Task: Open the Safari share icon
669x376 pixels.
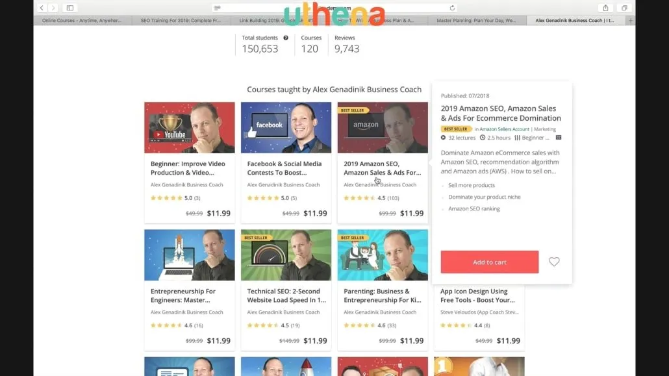Action: click(x=605, y=8)
